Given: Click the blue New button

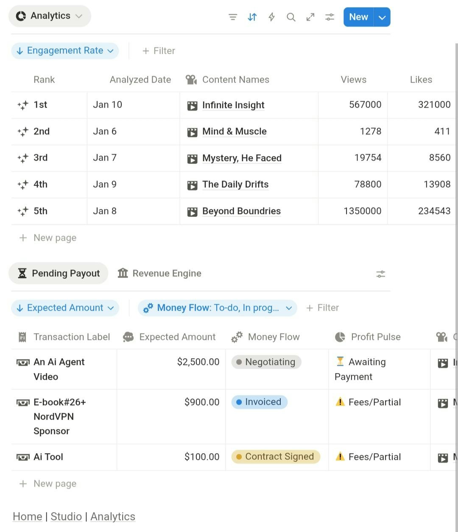Looking at the screenshot, I should click(358, 17).
